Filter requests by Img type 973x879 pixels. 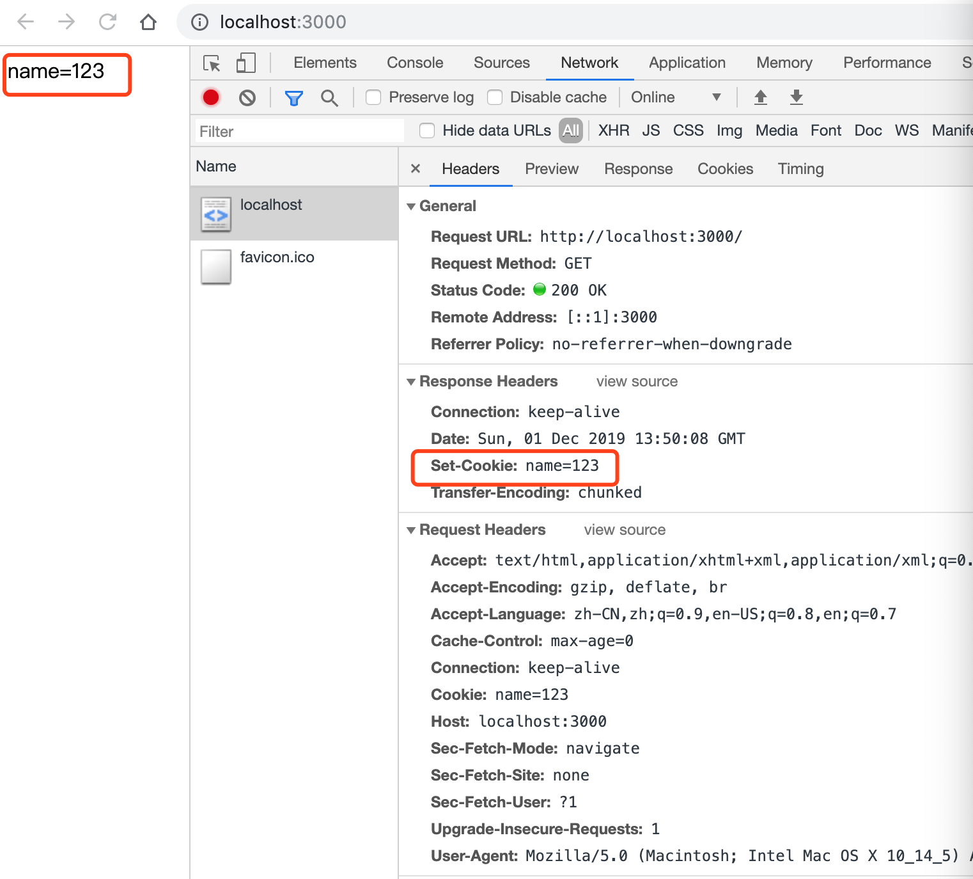729,131
